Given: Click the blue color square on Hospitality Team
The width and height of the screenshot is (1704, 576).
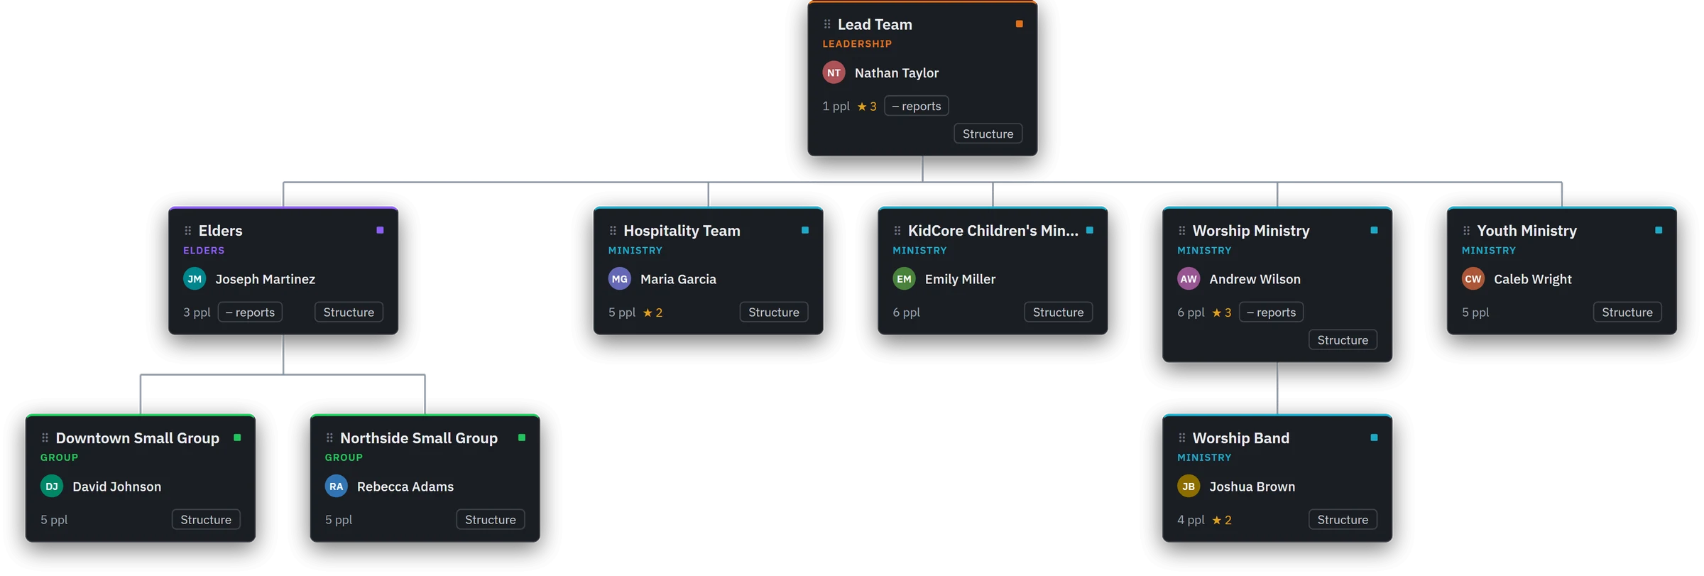Looking at the screenshot, I should pos(805,230).
